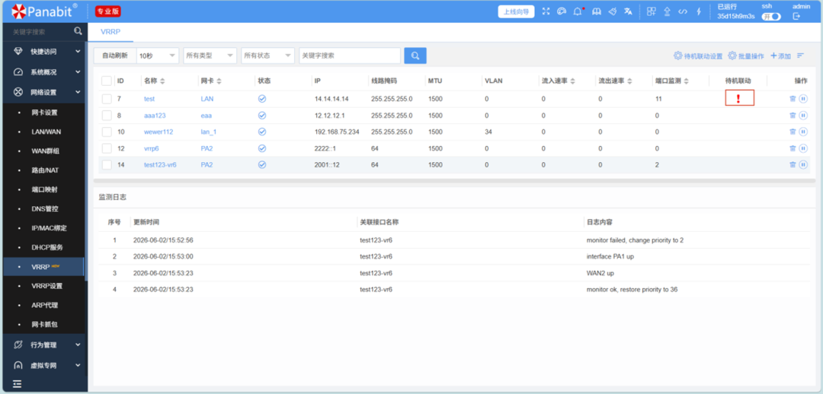
Task: Open the test123-vr6 name link
Action: 160,164
